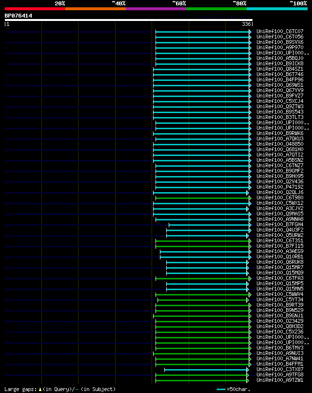Click the purple ~60% legend color segment

tap(156, 9)
